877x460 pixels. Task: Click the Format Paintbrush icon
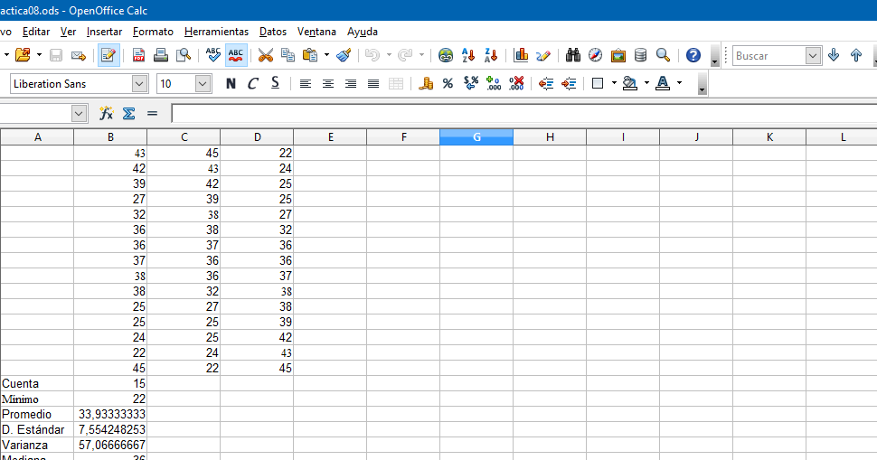(344, 55)
